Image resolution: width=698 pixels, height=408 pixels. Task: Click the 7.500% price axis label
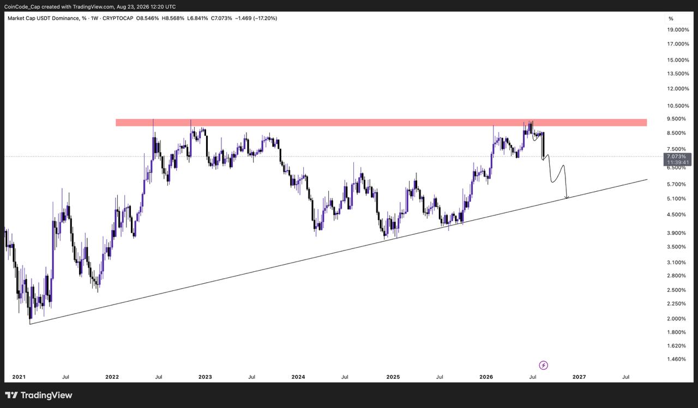(678, 149)
